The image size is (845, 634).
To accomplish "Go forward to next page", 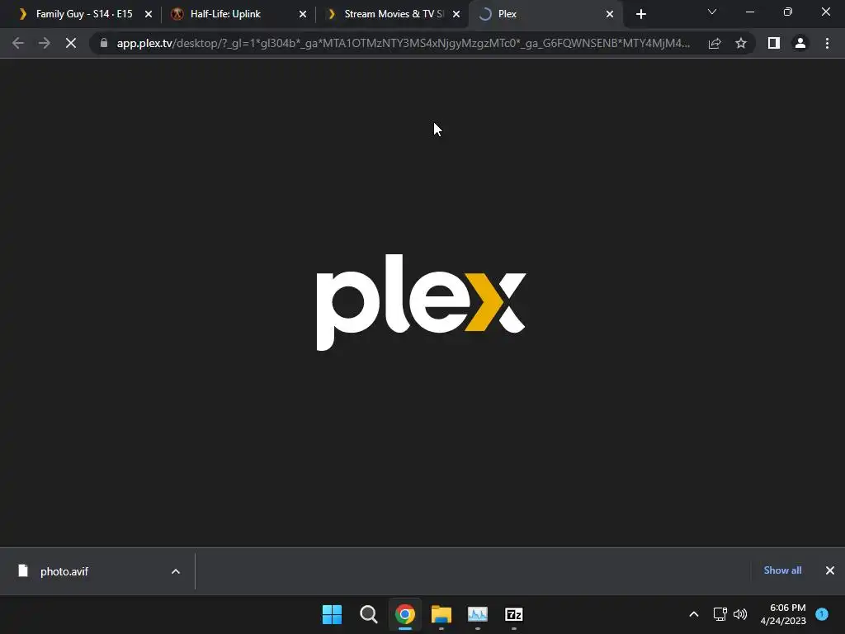I will (45, 43).
